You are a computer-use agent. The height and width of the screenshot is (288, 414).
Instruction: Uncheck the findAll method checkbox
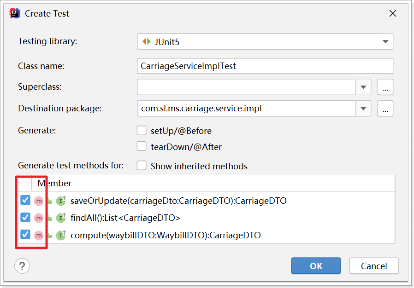pos(26,218)
